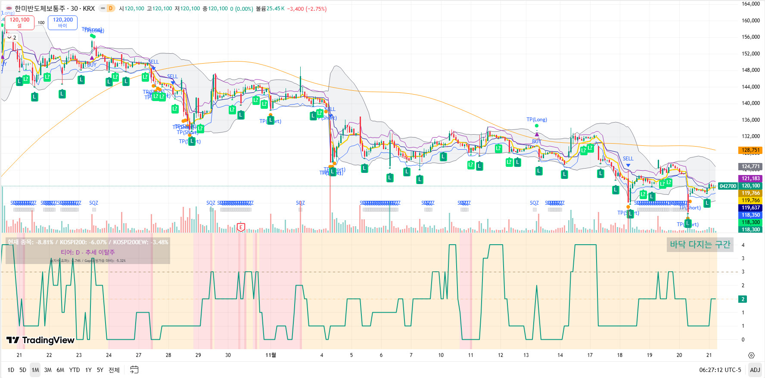Open timezone clock 06:27:12 UTC-5
The width and height of the screenshot is (765, 378).
point(720,370)
